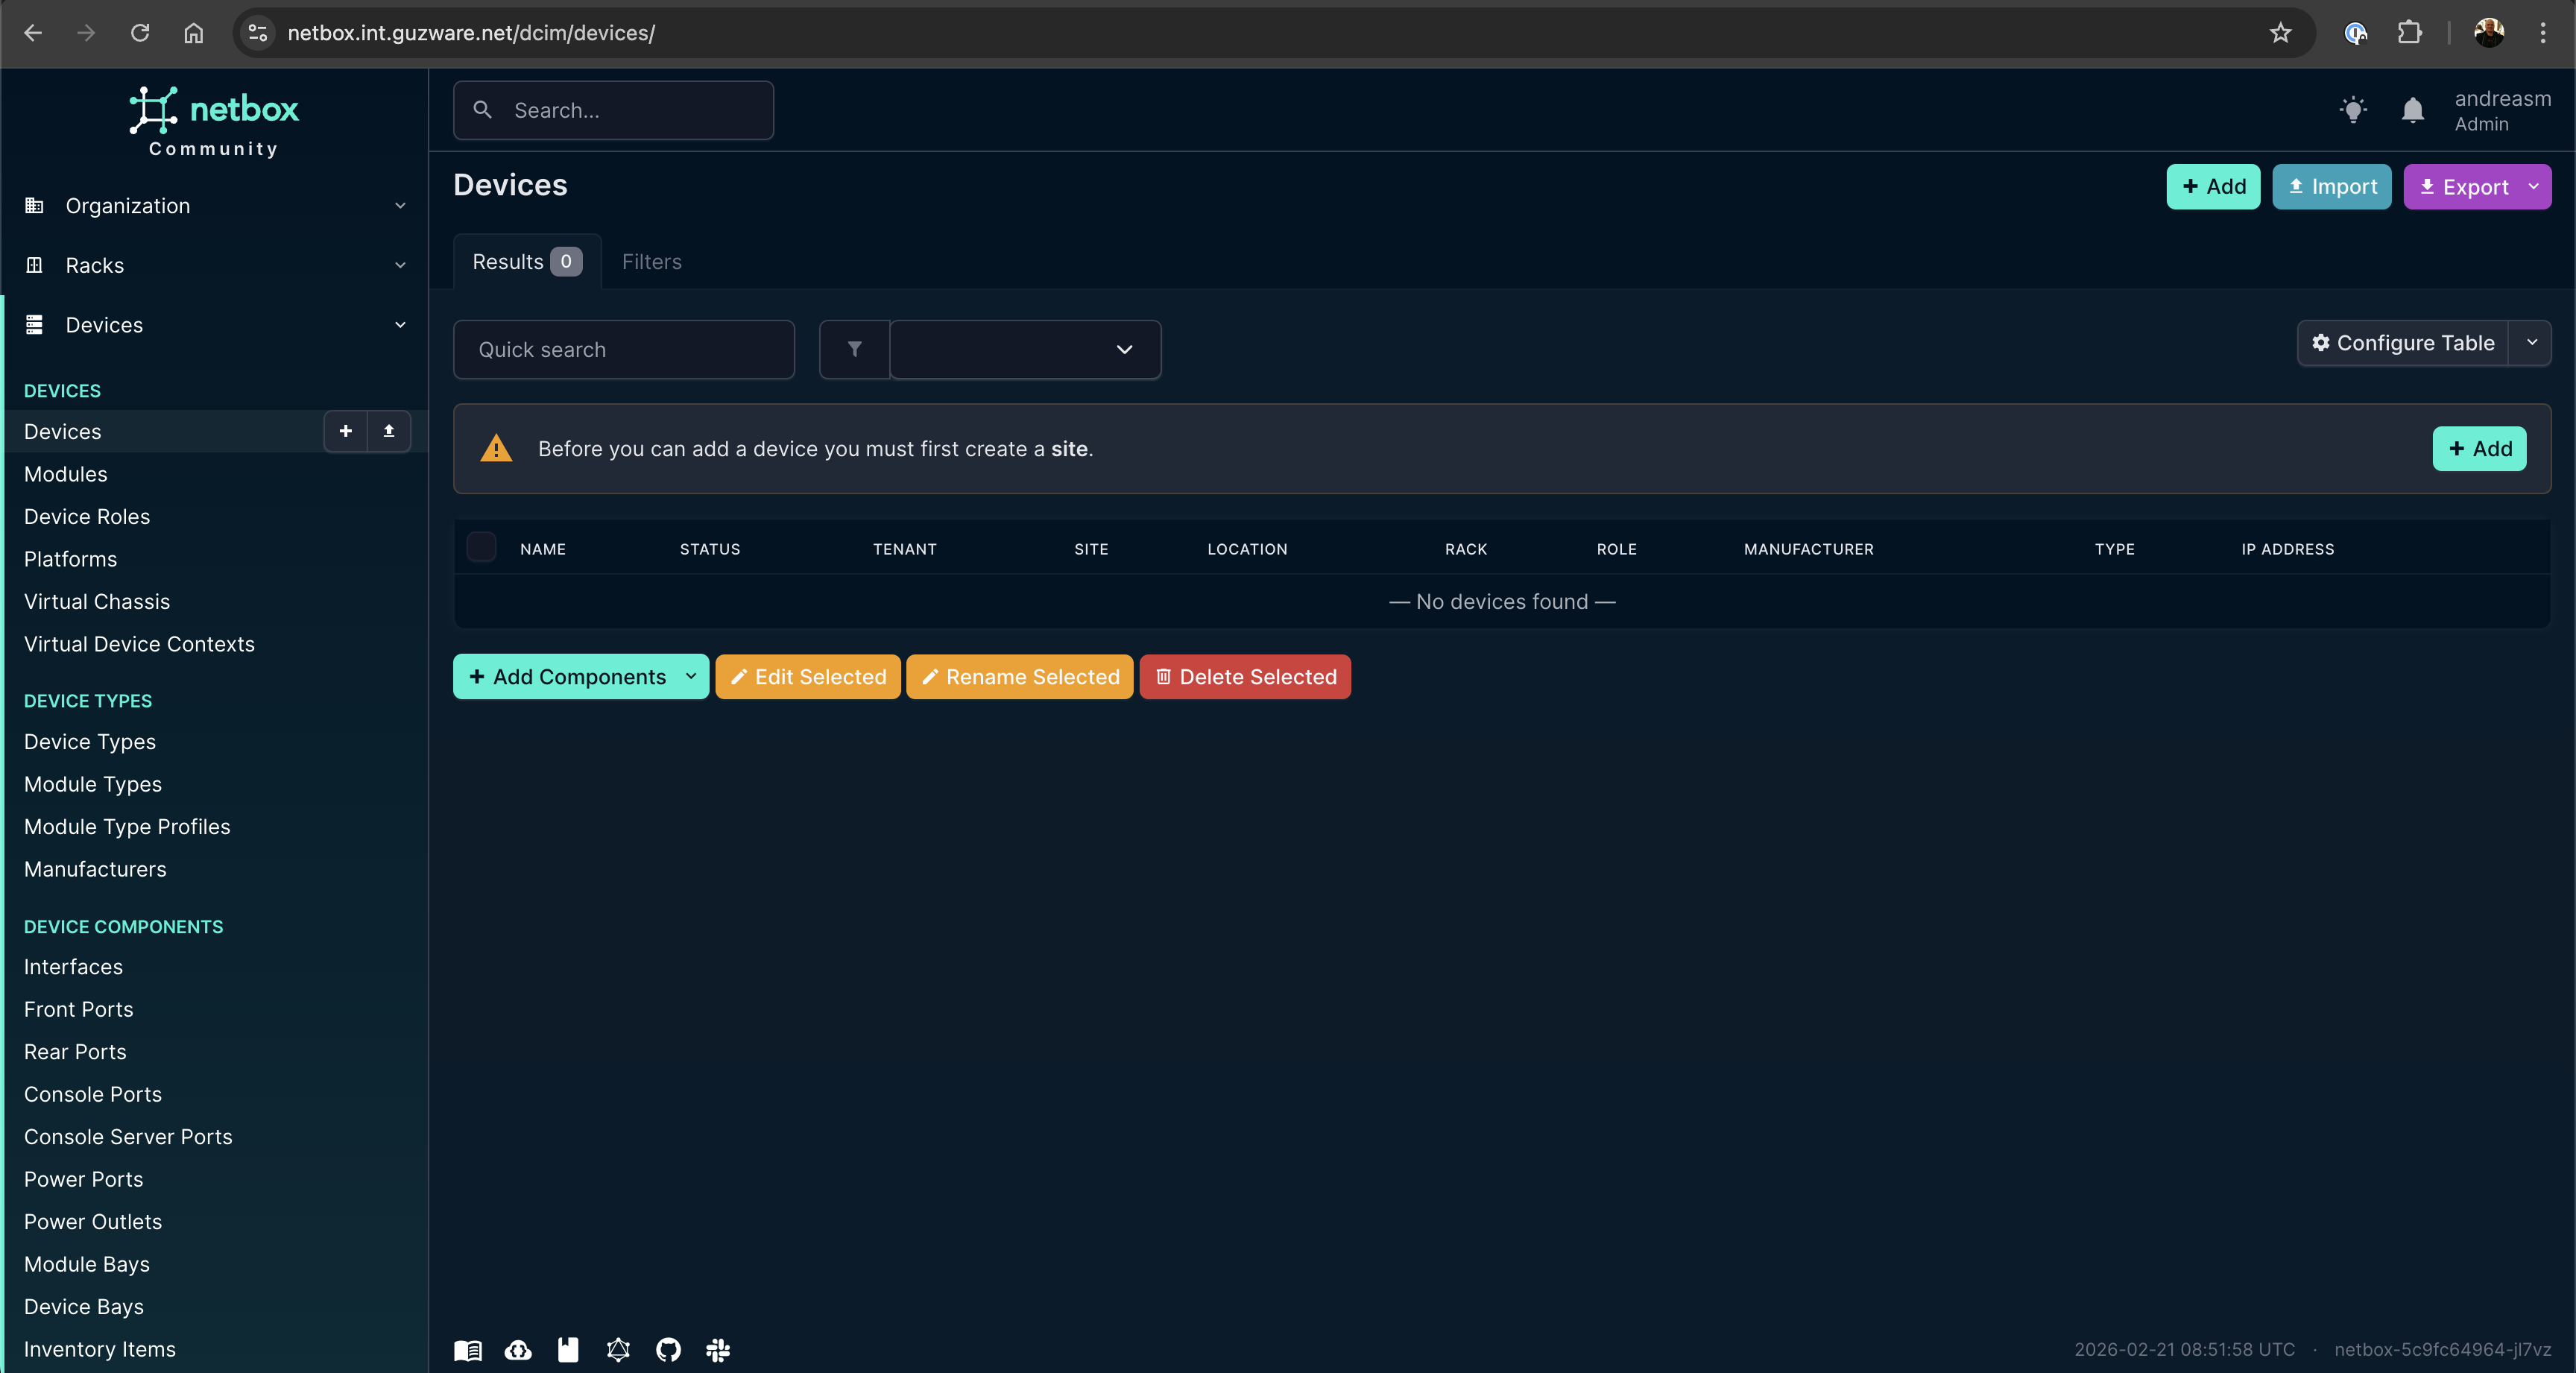Open the NetBox GitHub icon in footer
Screen dimensions: 2576x1373
668,1350
